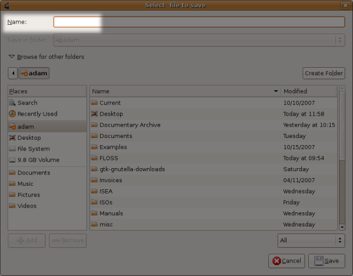Screen dimensions: 353x276
Task: Click the Create Folder button
Action: pyautogui.click(x=324, y=73)
